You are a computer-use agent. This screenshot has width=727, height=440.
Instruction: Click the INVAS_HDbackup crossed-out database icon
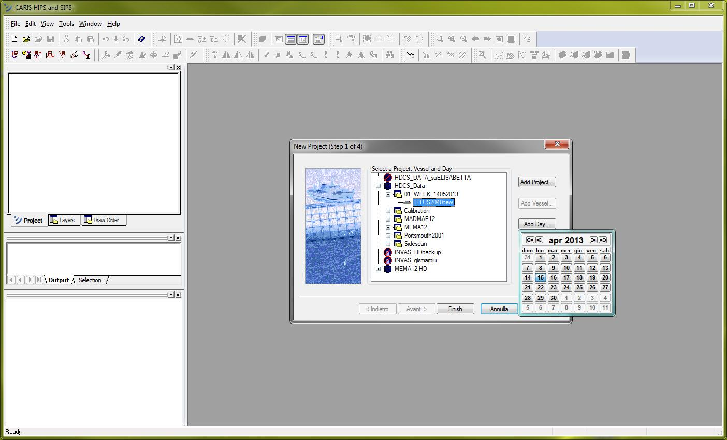pyautogui.click(x=387, y=252)
